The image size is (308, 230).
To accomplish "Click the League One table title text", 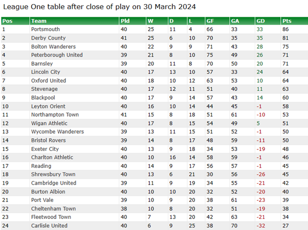I will 99,7.
